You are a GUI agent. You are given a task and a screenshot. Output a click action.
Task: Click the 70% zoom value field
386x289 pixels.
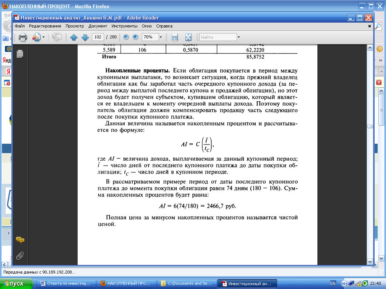(x=150, y=37)
